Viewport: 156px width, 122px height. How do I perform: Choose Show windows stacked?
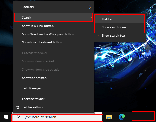coord(38,61)
